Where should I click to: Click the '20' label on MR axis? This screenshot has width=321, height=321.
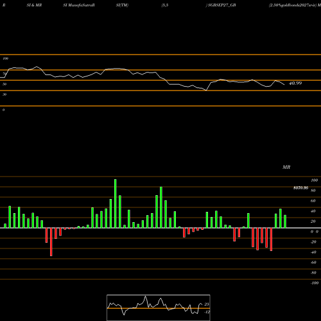pyautogui.click(x=313, y=221)
